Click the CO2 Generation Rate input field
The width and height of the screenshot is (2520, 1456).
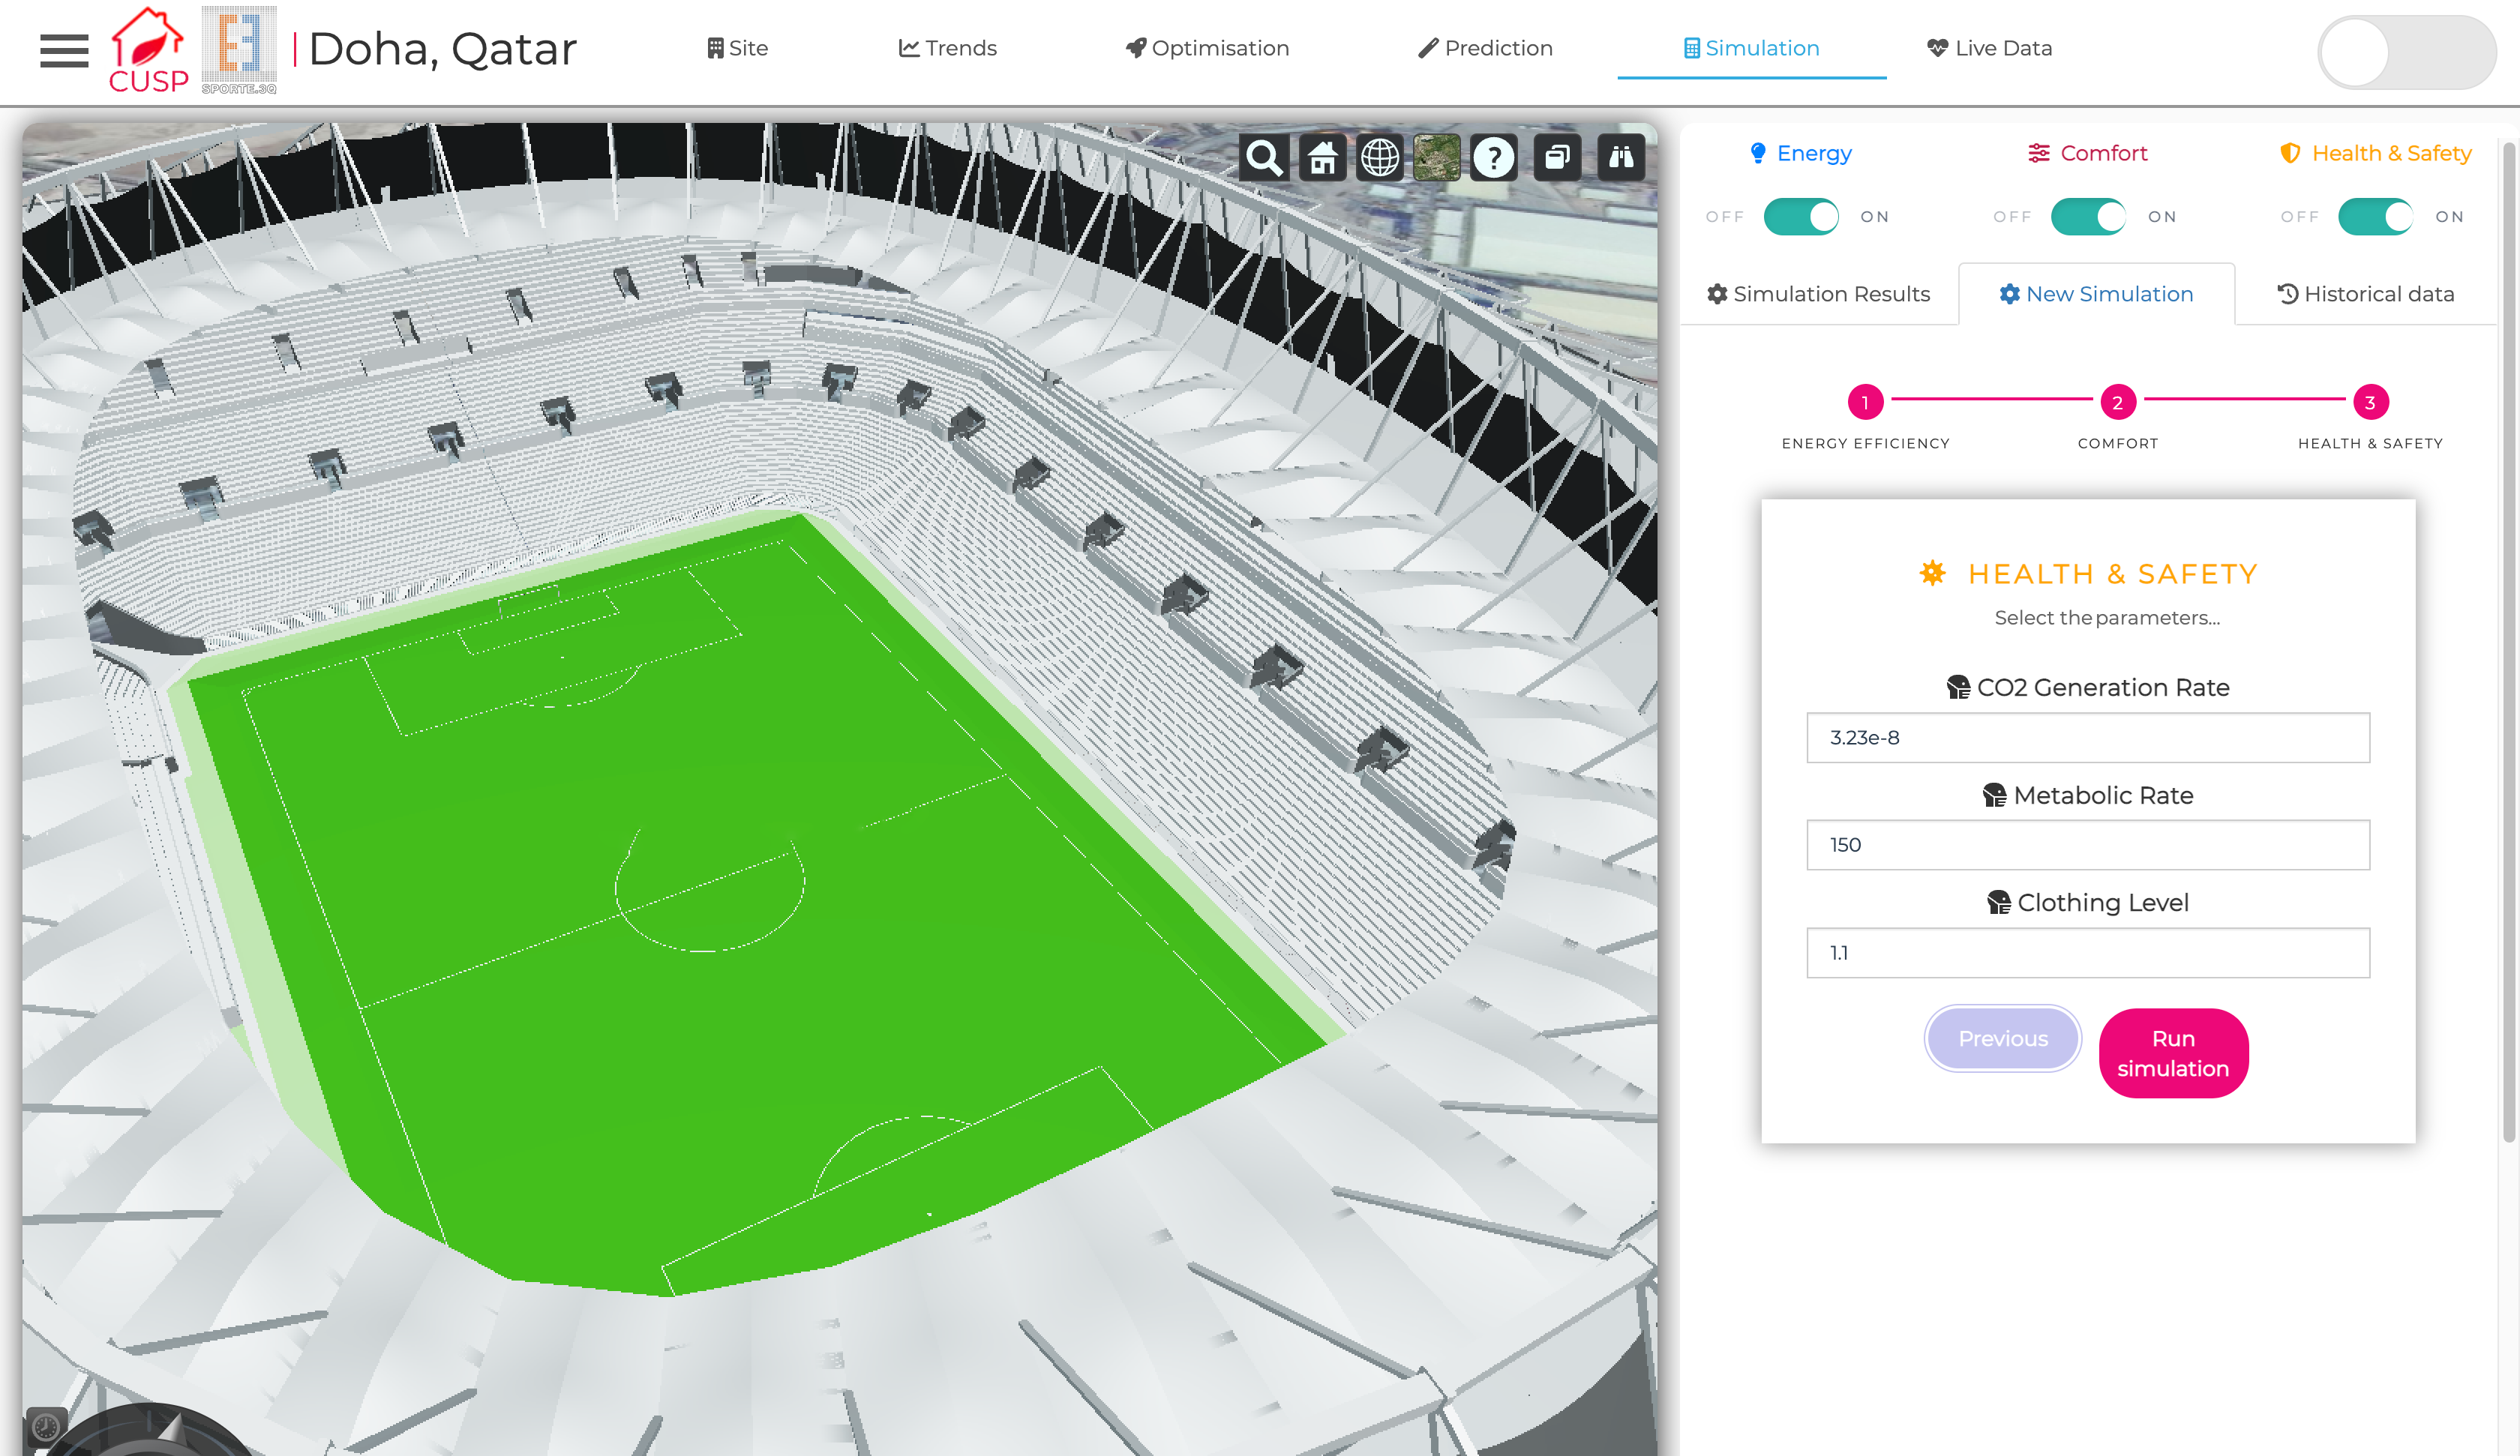point(2088,737)
